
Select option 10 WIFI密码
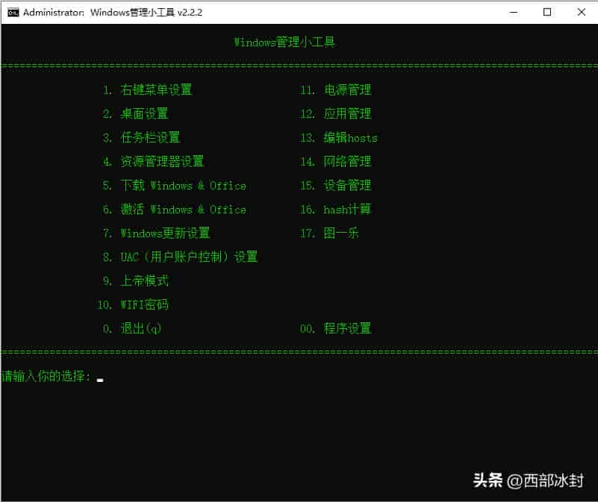(x=133, y=304)
